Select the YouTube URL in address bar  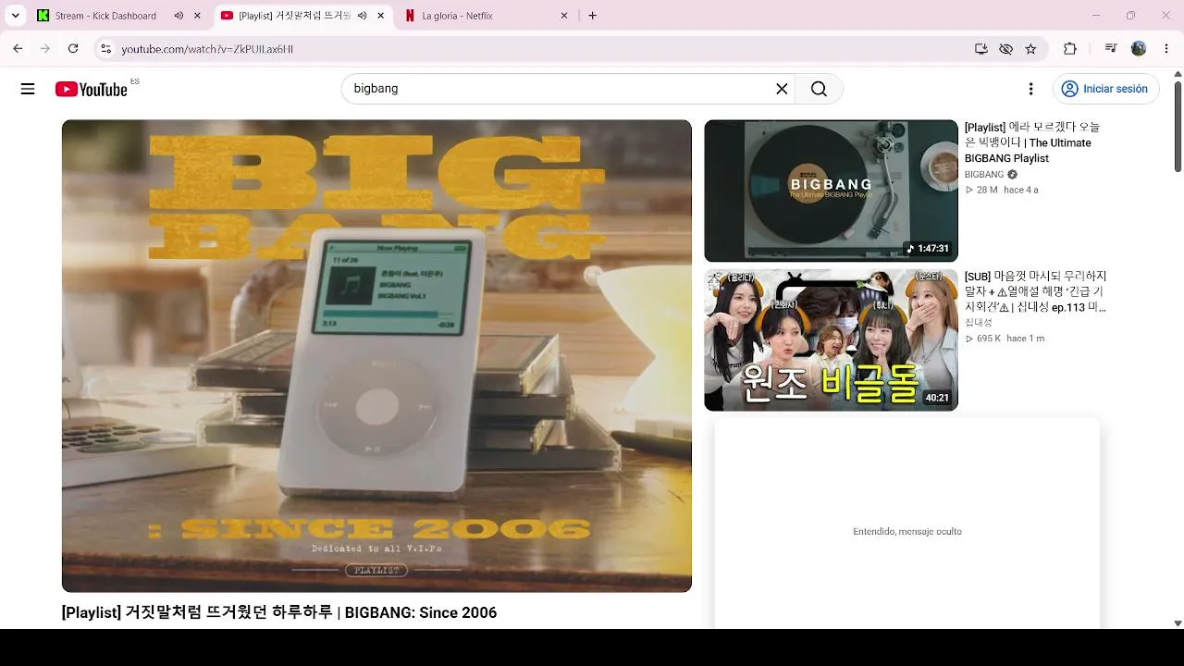tap(207, 49)
